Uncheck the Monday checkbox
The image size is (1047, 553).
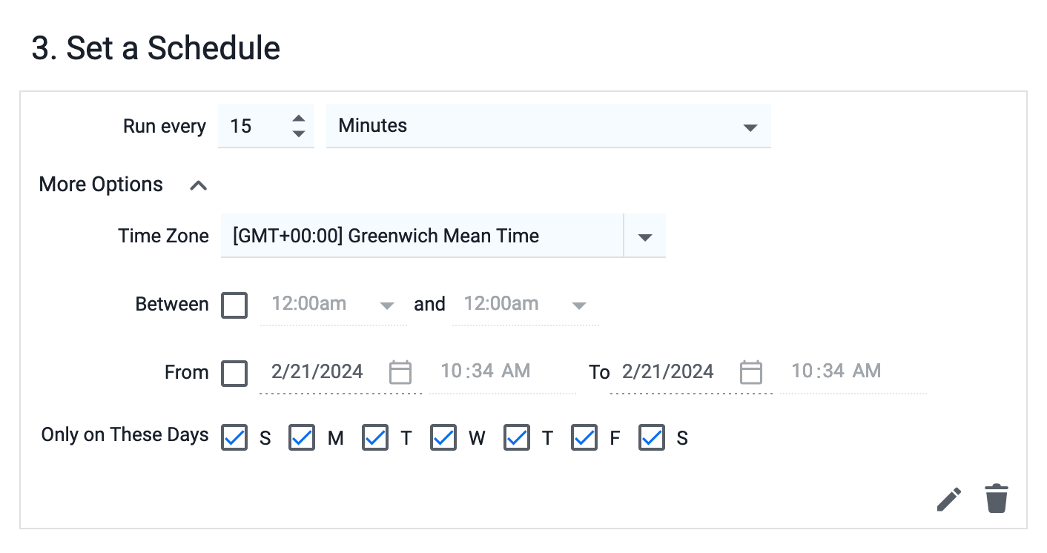point(302,437)
